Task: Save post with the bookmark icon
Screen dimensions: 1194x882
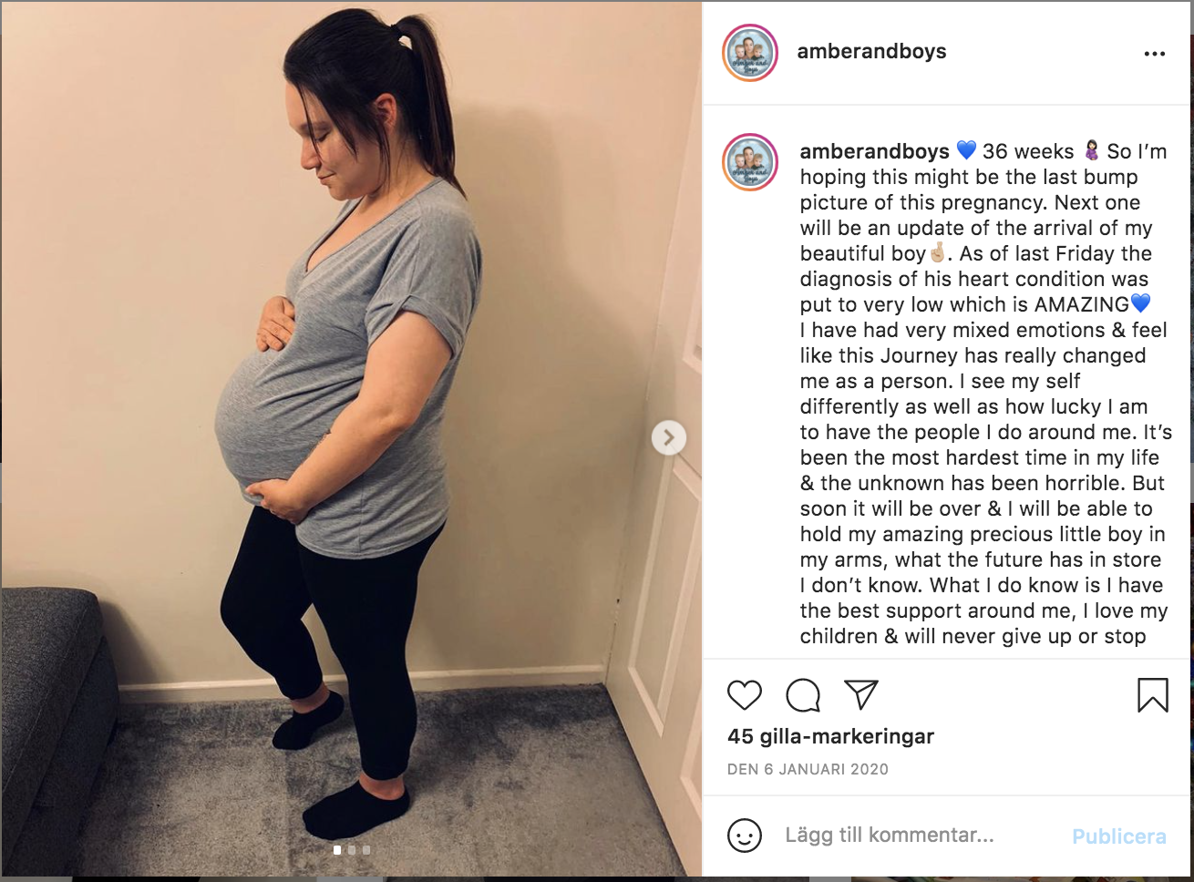Action: click(1153, 695)
